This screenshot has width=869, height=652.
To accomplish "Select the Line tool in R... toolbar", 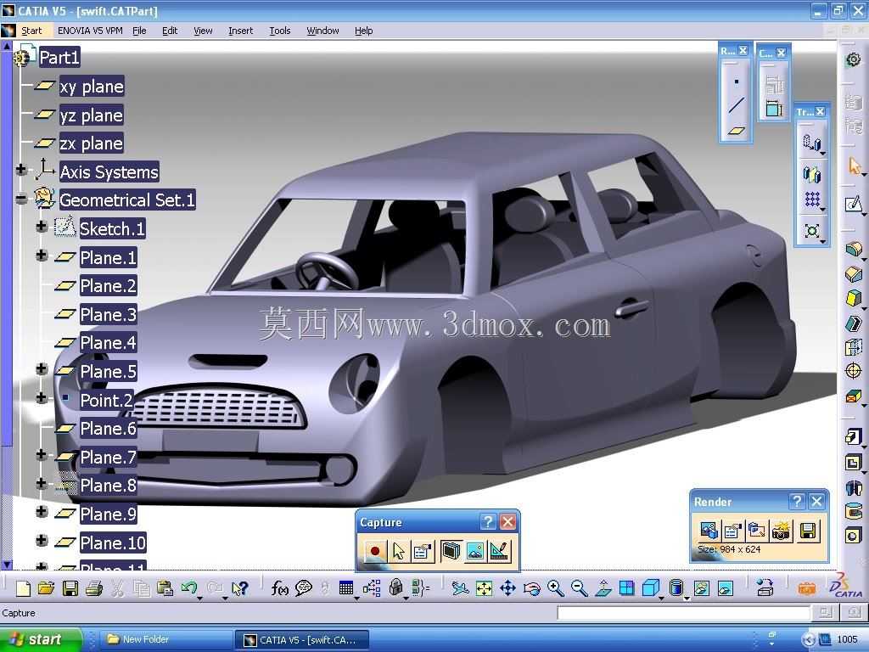I will click(x=736, y=105).
